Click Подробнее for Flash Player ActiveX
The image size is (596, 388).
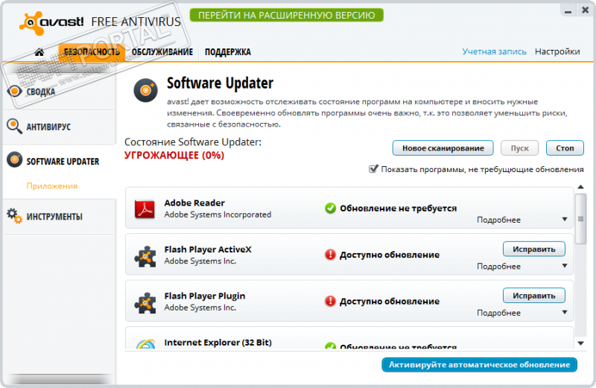[x=498, y=266]
